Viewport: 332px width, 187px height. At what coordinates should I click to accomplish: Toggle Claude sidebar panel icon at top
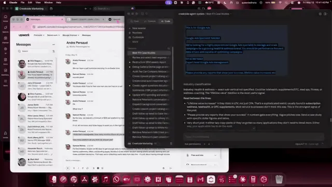pos(143,14)
